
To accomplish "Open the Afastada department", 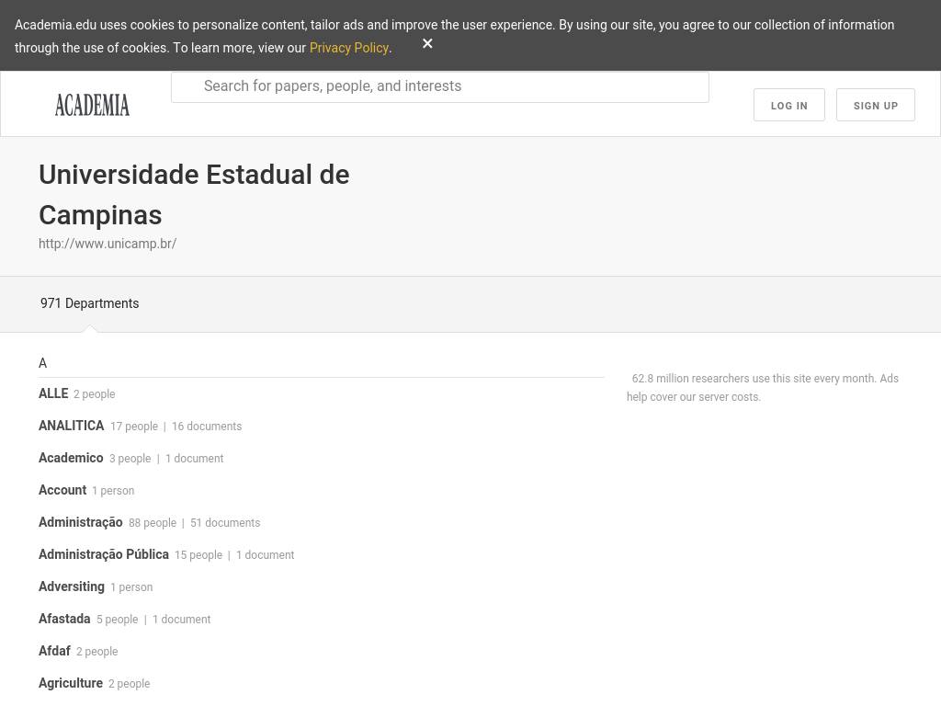I will coord(64,619).
